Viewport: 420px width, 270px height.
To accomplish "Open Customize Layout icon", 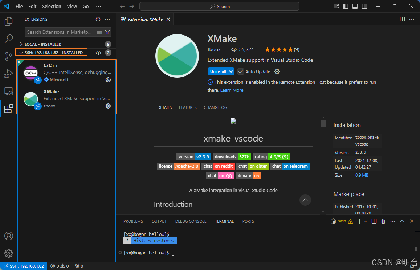I will [337, 7].
